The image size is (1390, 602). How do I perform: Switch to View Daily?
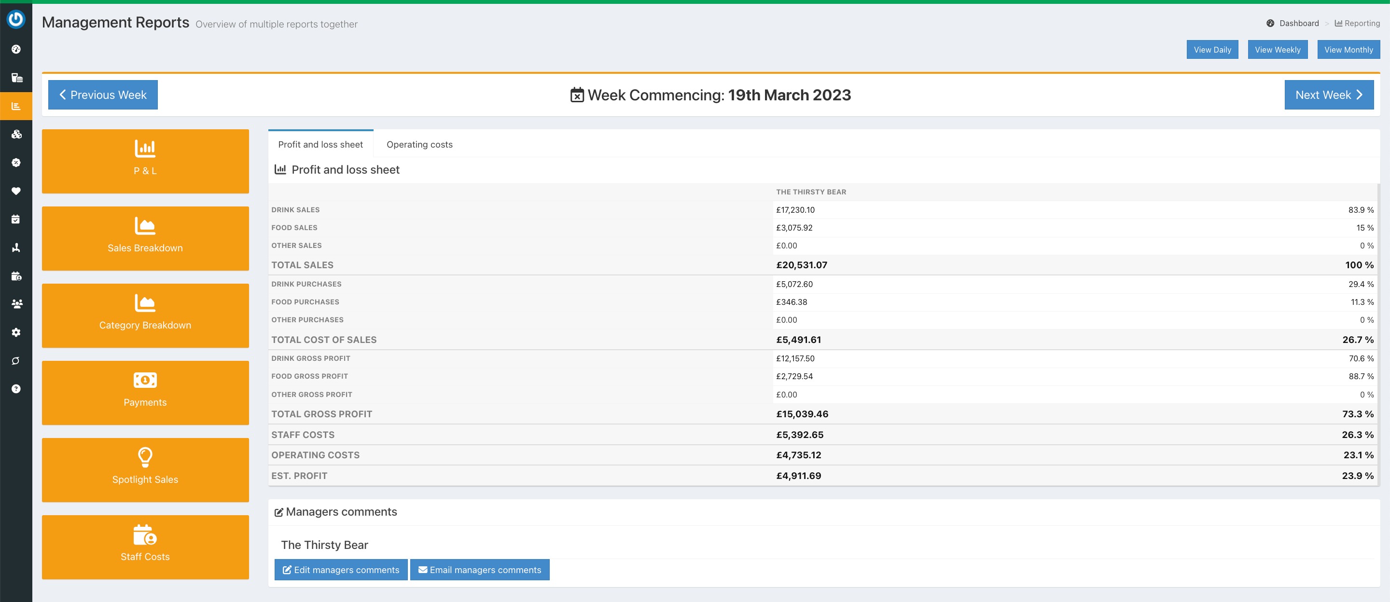coord(1212,50)
